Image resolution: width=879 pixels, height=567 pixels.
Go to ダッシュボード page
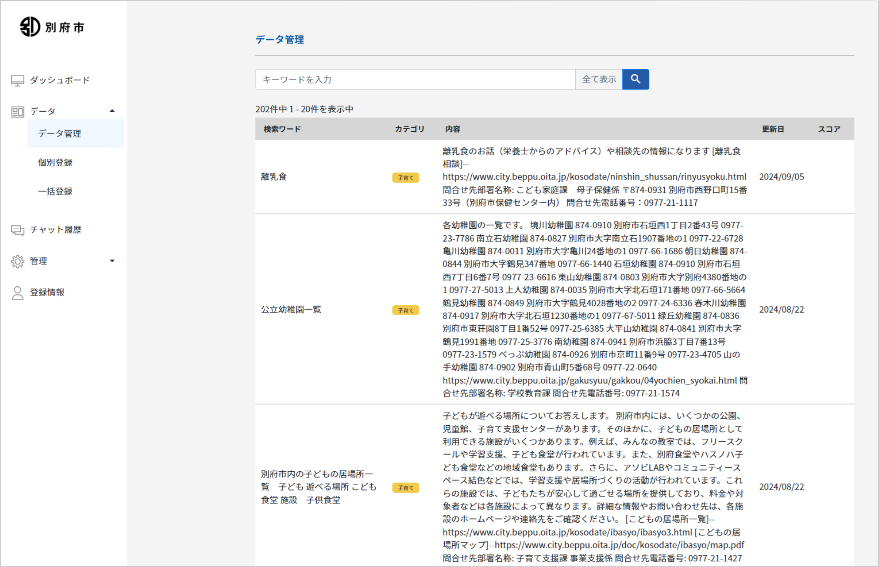pos(60,80)
